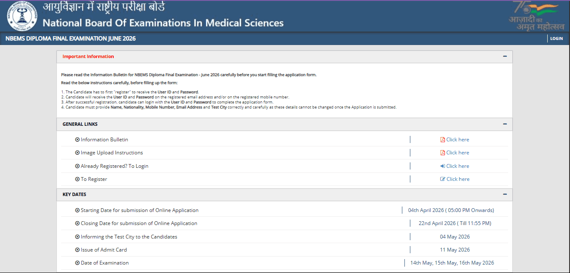570x273 pixels.
Task: Click bullet icon next to Information Bulletin
Action: point(77,140)
